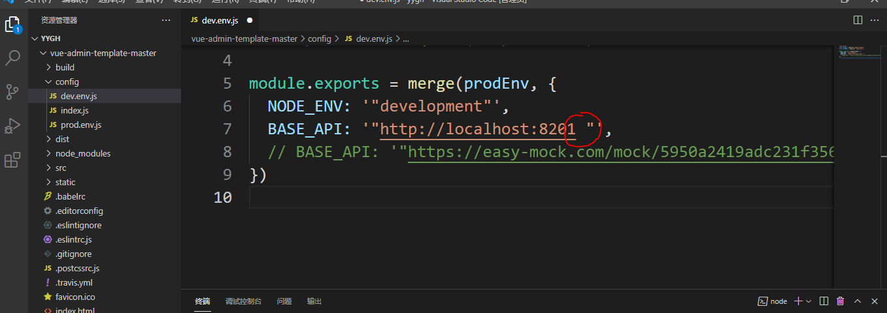Click line number 7 gutter
This screenshot has height=313, width=887.
(227, 129)
